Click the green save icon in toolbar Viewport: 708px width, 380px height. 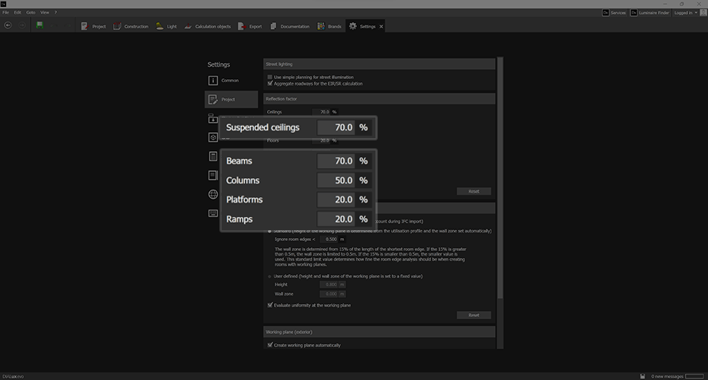pyautogui.click(x=39, y=25)
